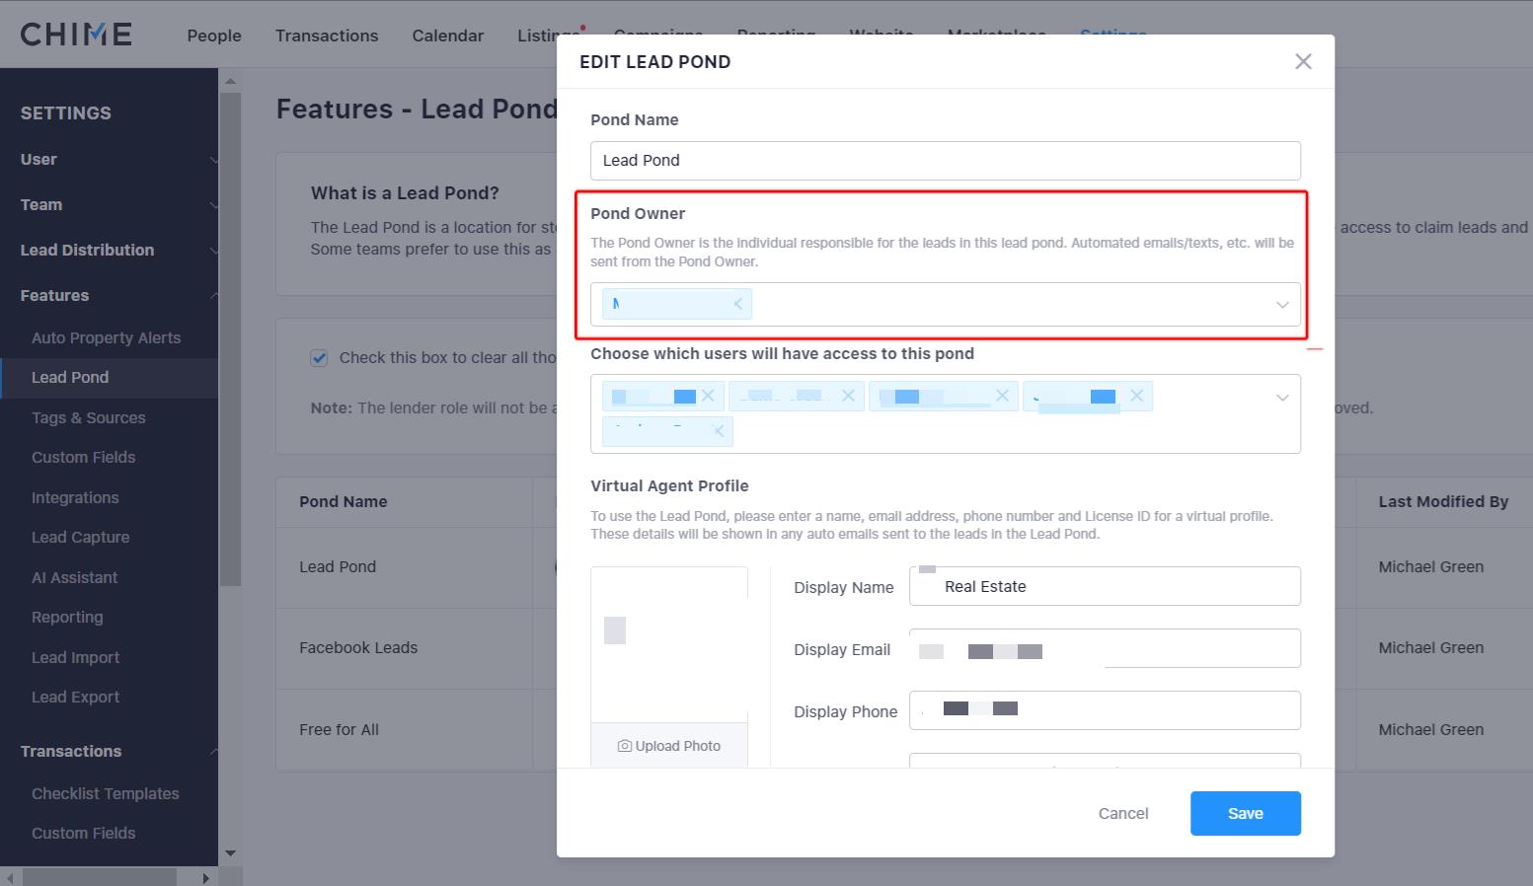This screenshot has height=886, width=1533.
Task: Open the Pond Owner dropdown
Action: coord(1282,305)
